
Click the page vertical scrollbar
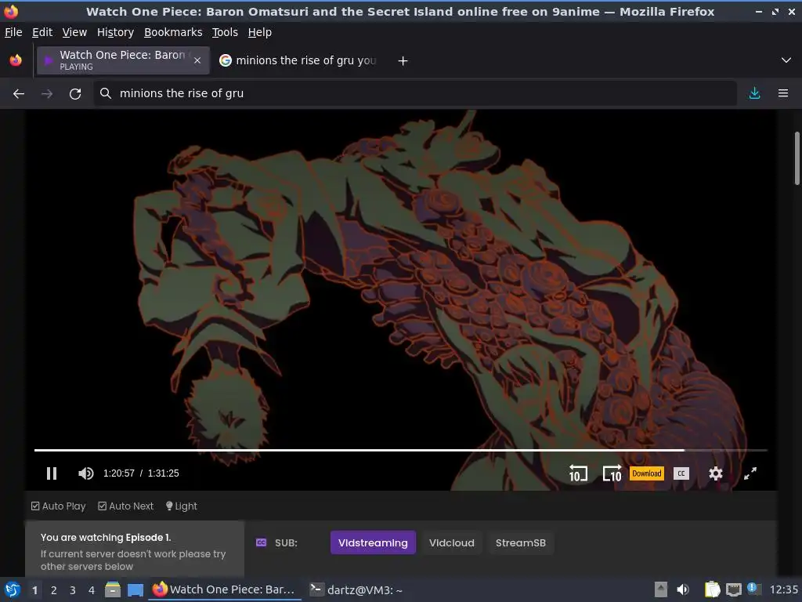[797, 158]
